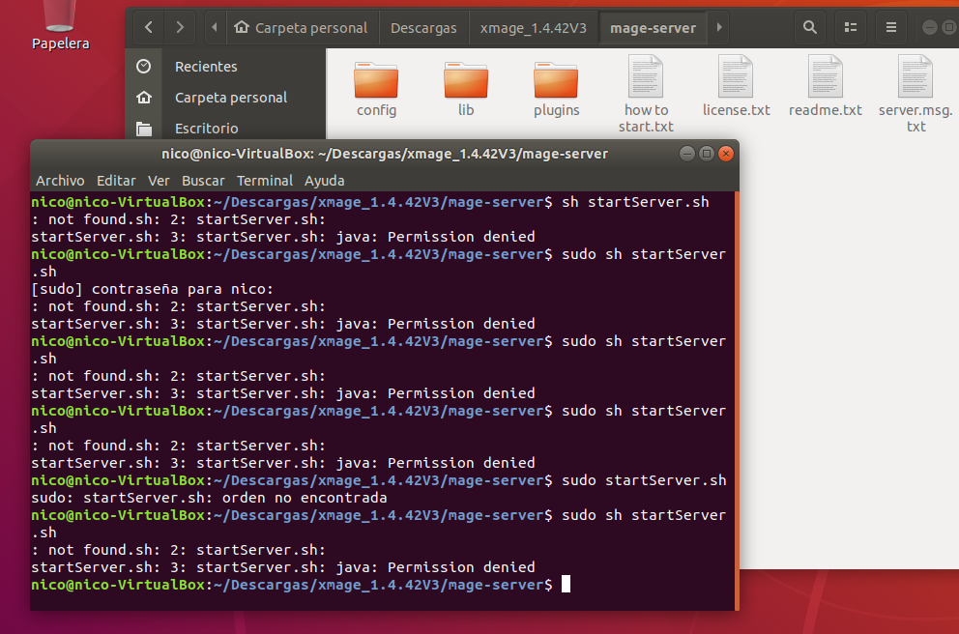
Task: Click the forward navigation arrow in Files
Action: click(x=180, y=27)
